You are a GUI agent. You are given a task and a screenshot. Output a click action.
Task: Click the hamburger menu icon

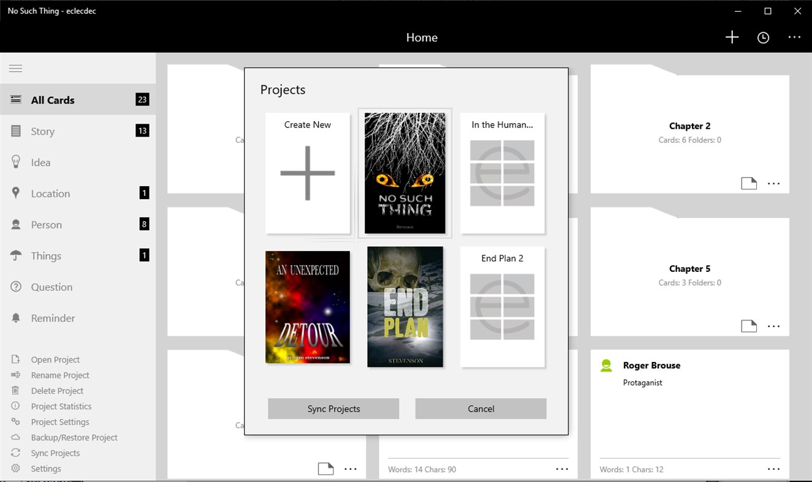[x=16, y=69]
